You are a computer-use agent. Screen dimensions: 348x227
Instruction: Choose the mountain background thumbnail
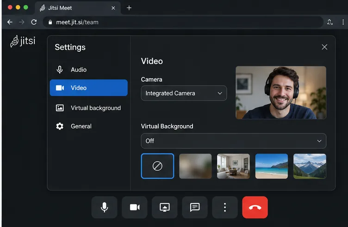(x=310, y=166)
